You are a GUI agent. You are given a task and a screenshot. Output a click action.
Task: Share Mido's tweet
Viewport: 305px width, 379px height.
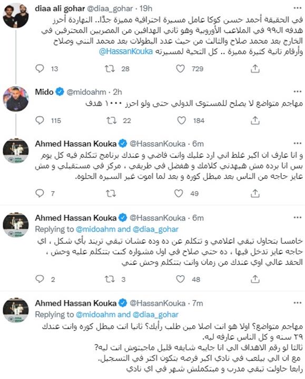pyautogui.click(x=255, y=121)
